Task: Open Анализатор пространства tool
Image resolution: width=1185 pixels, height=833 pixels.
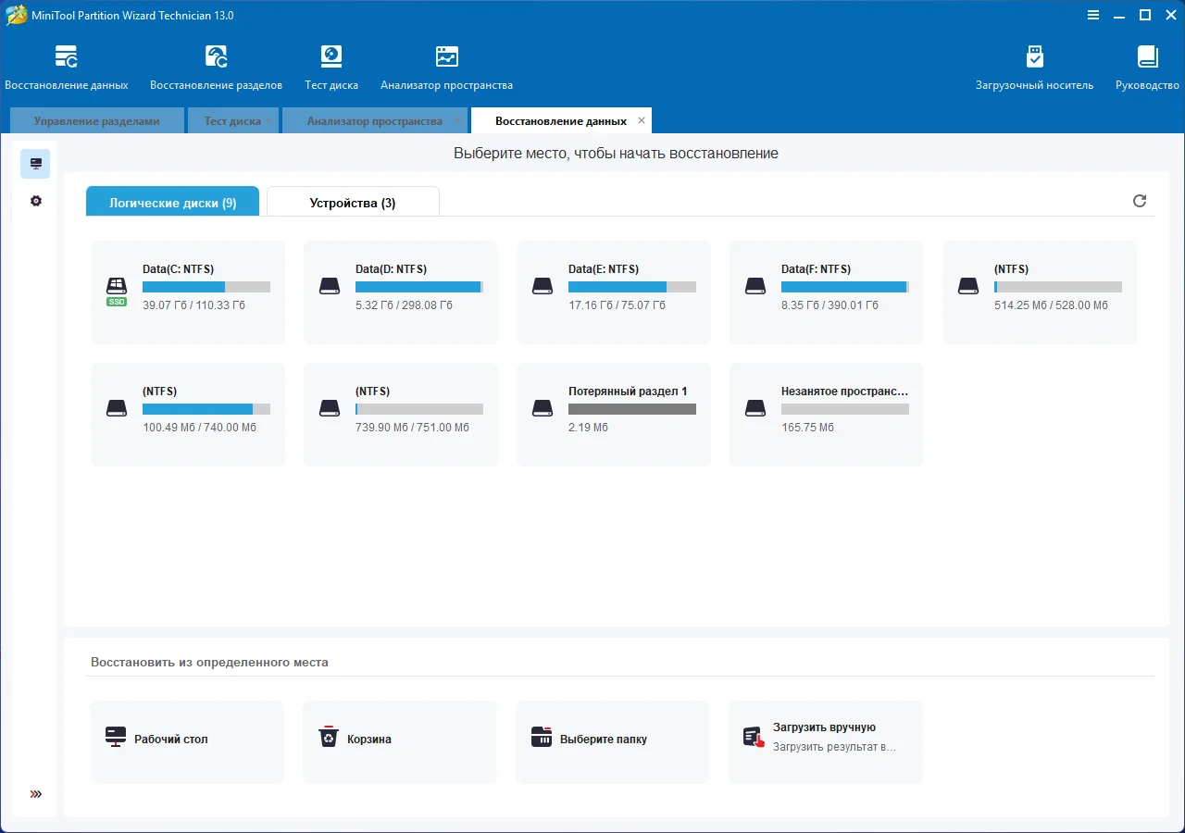Action: 446,68
